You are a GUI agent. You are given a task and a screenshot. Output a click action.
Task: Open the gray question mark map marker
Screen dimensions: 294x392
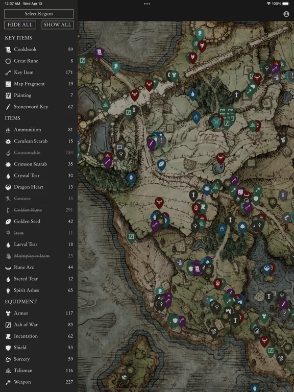[284, 313]
